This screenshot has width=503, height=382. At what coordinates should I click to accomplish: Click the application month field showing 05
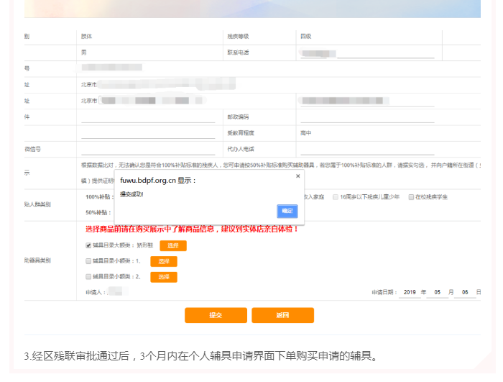pyautogui.click(x=436, y=292)
